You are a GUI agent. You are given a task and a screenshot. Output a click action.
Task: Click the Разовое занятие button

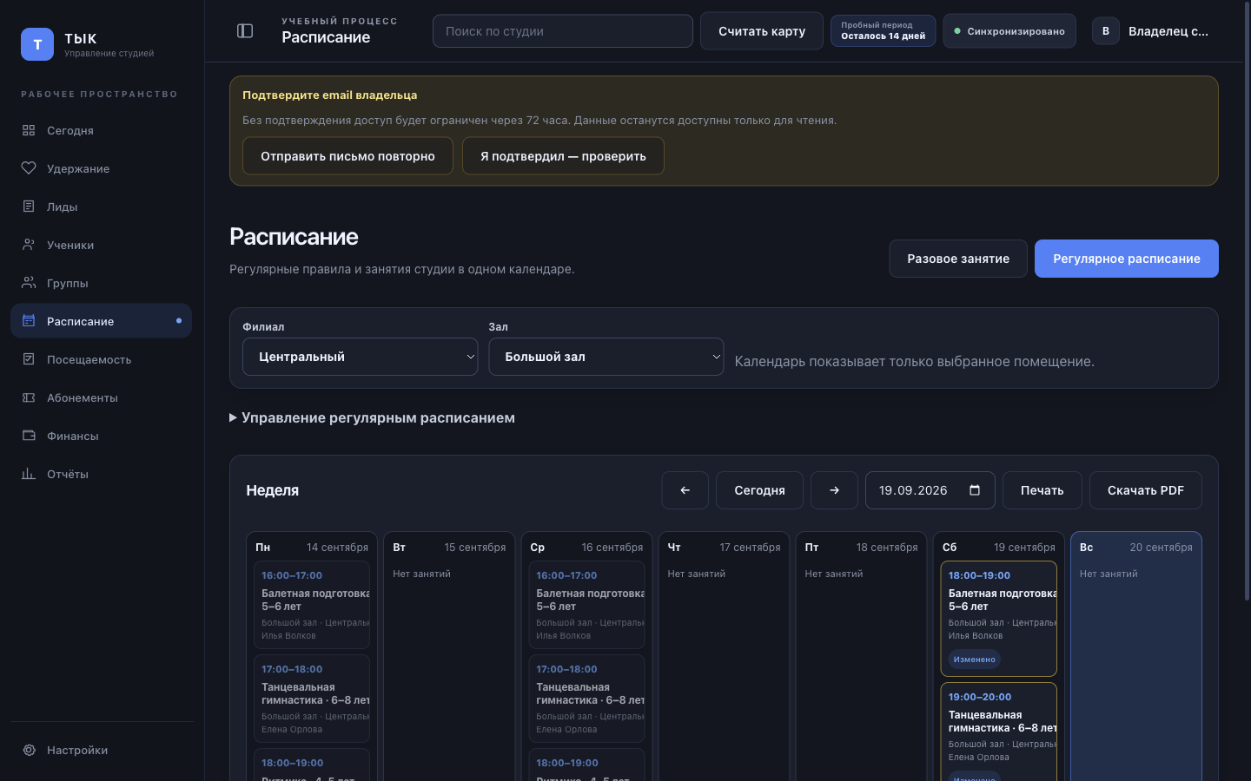(958, 259)
